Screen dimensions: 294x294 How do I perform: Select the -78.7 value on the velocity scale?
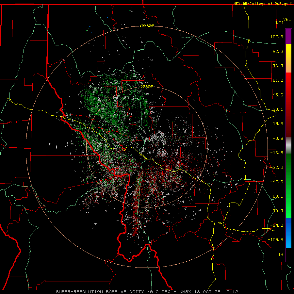point(277,211)
